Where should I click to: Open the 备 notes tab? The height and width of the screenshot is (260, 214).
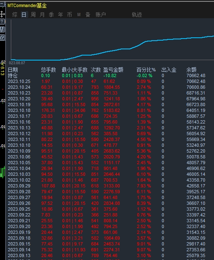88,15
